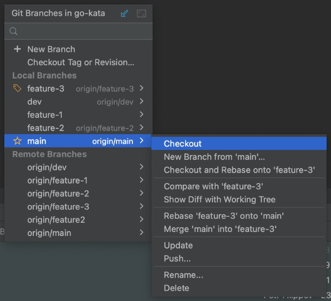Expand the feature-3 local branch submenu arrow
Image resolution: width=331 pixels, height=301 pixels.
[x=142, y=89]
